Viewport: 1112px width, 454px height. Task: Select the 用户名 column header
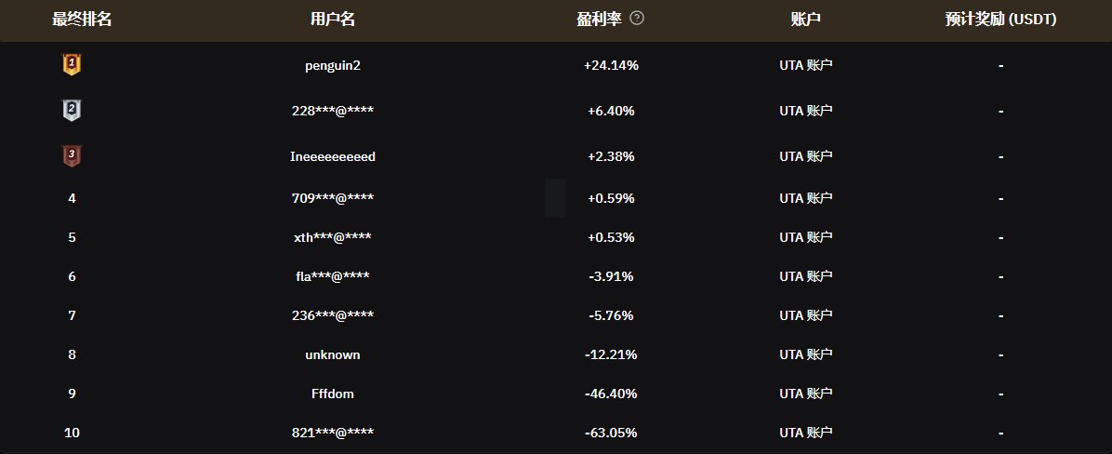pyautogui.click(x=333, y=20)
